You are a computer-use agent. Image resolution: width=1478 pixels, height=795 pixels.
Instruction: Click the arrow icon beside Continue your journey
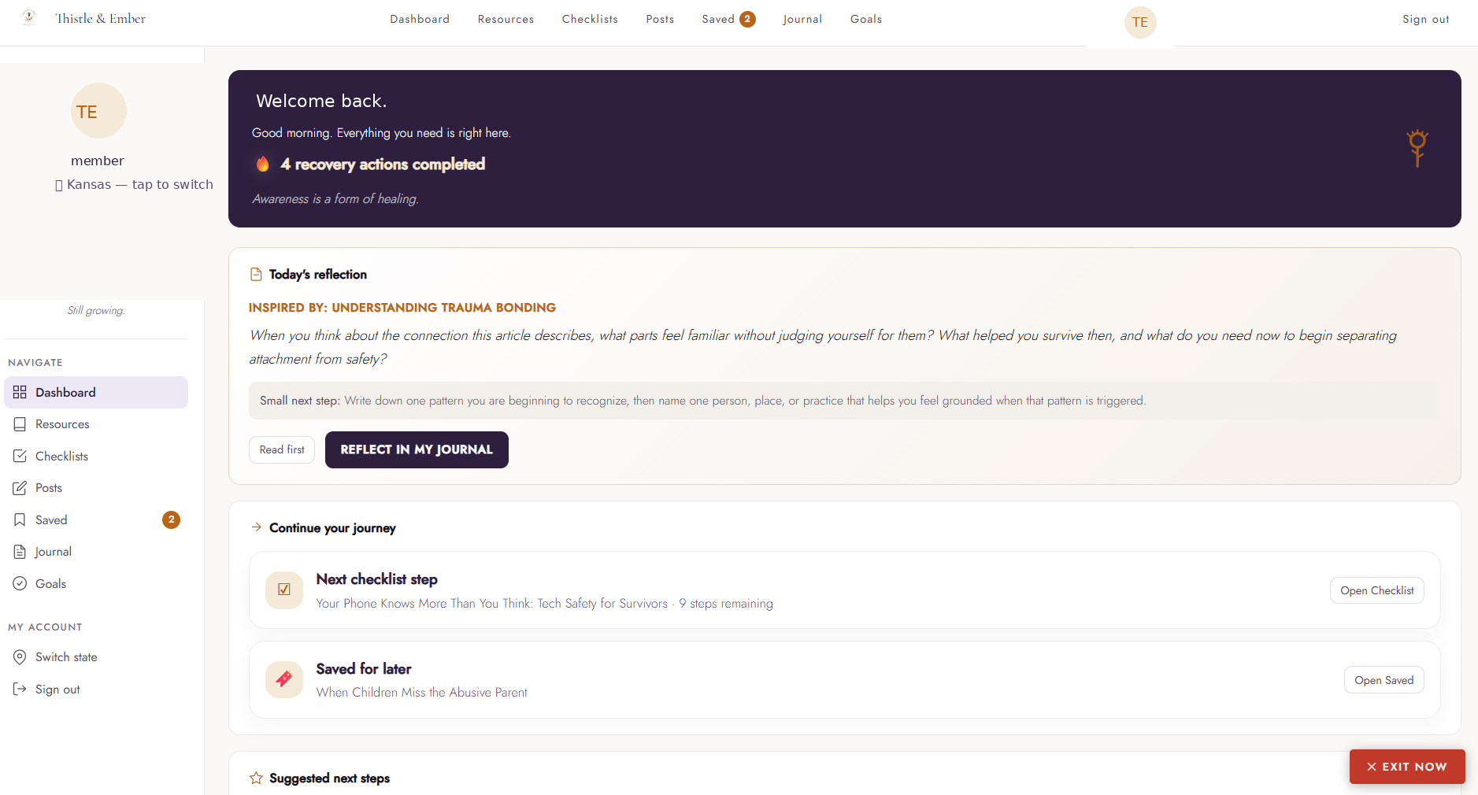[x=256, y=527]
